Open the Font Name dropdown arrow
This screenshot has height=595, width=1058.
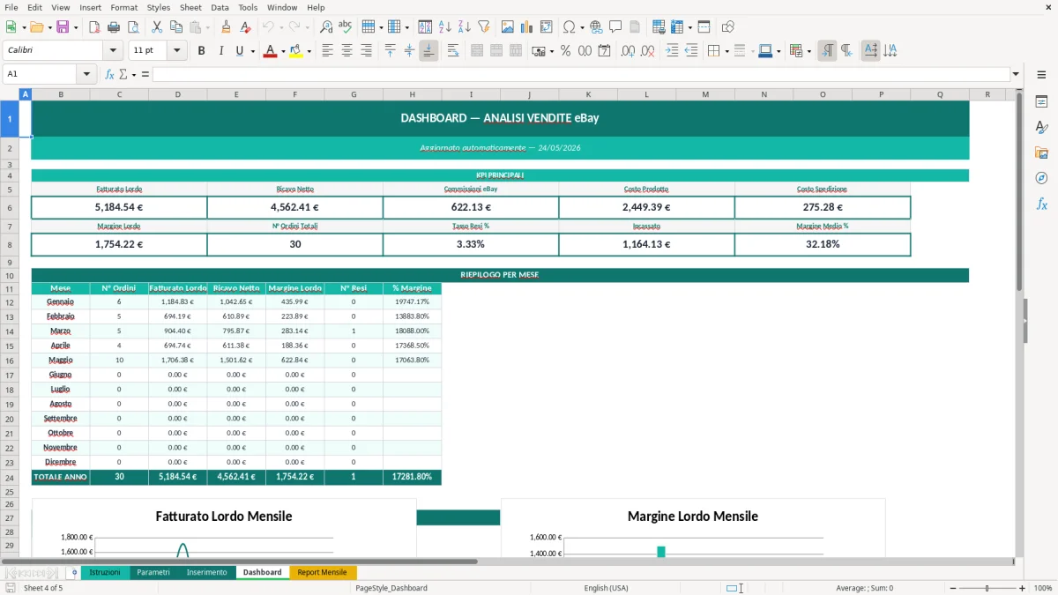point(113,51)
